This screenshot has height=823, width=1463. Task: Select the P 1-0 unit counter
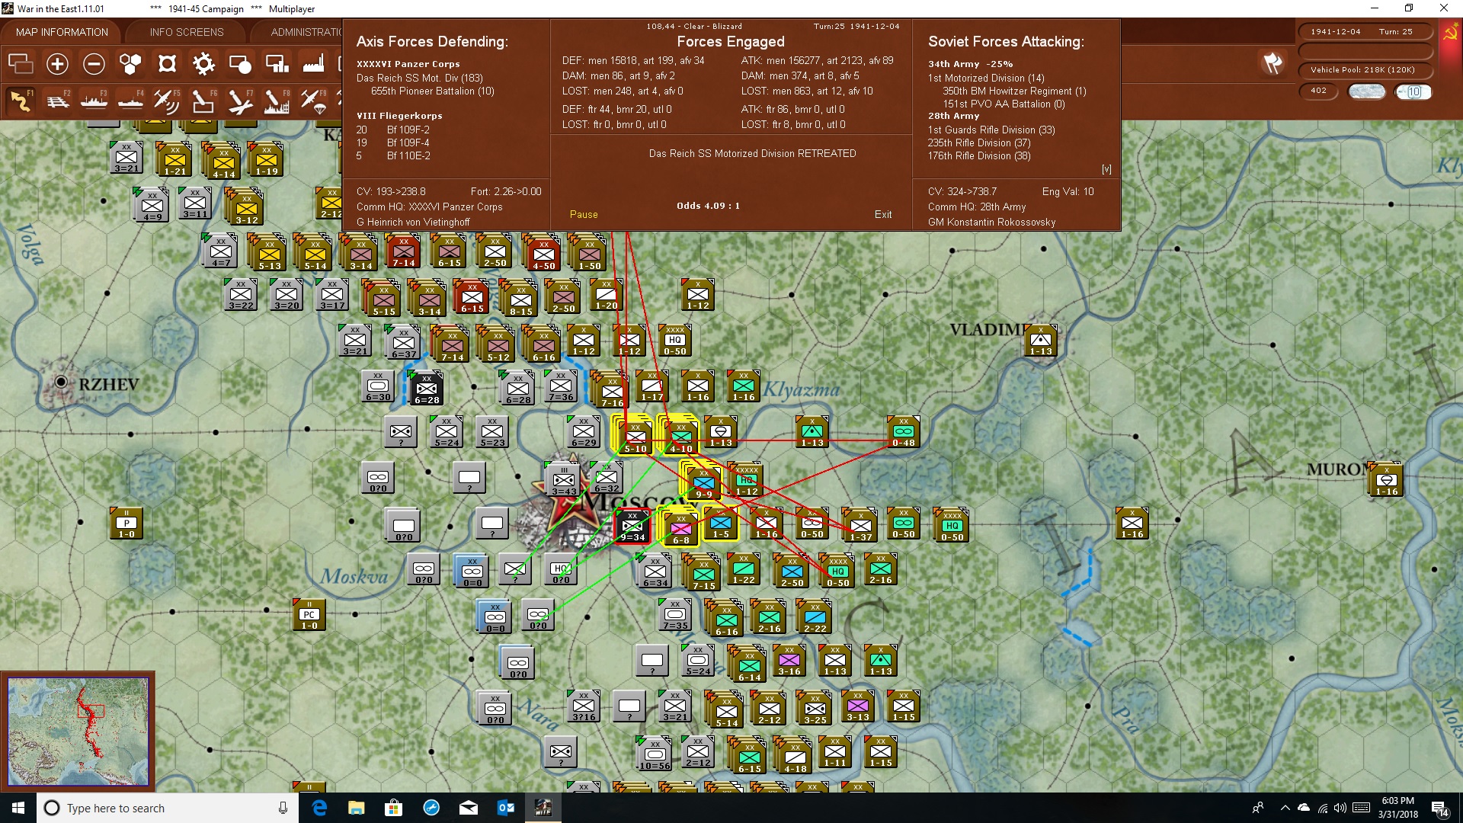tap(126, 524)
